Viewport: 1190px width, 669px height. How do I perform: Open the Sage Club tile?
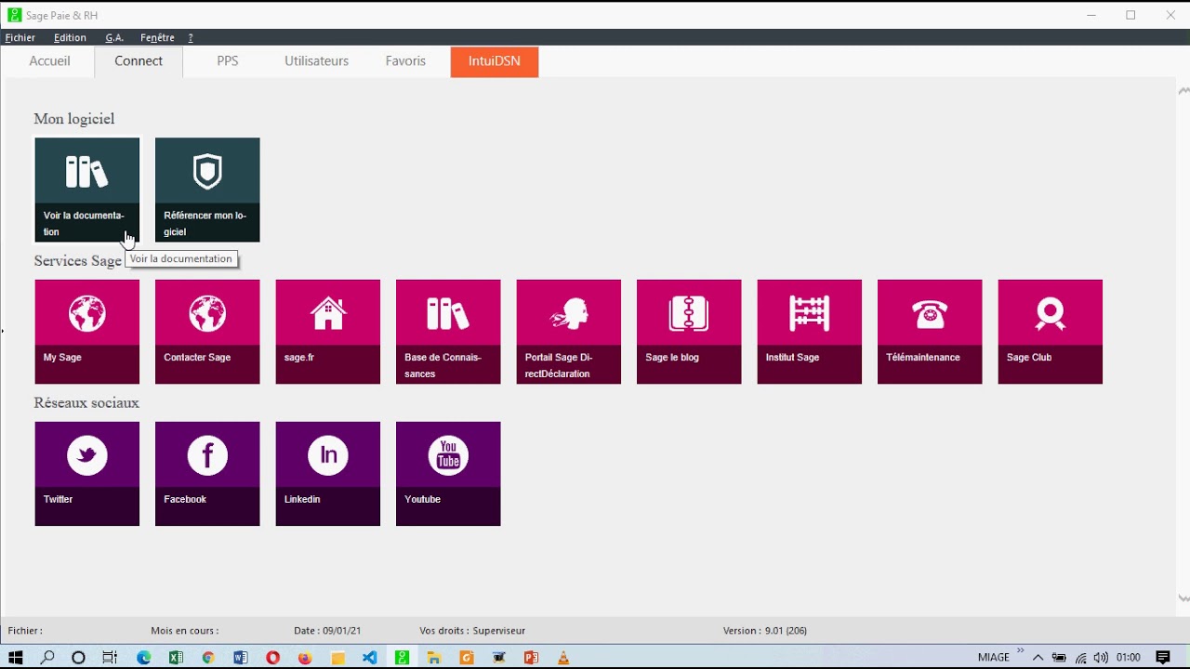[x=1051, y=332]
